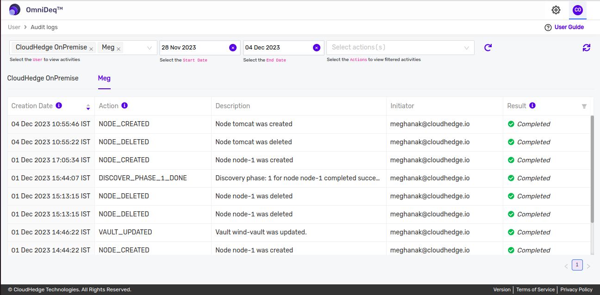Click the 01 Dec 2023 15:44:07 IST date cell

[x=51, y=178]
